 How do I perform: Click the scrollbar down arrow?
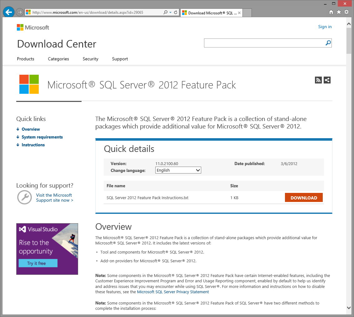pyautogui.click(x=349, y=308)
